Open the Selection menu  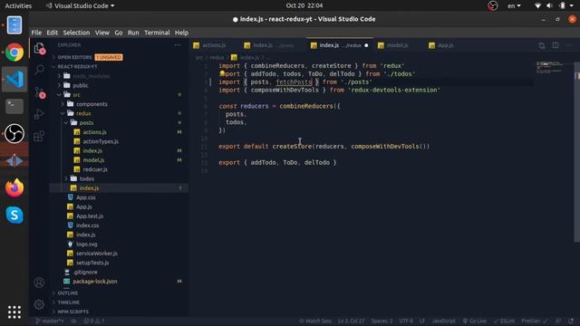pyautogui.click(x=76, y=33)
